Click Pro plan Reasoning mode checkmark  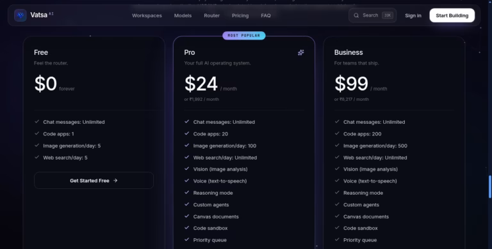click(x=186, y=193)
